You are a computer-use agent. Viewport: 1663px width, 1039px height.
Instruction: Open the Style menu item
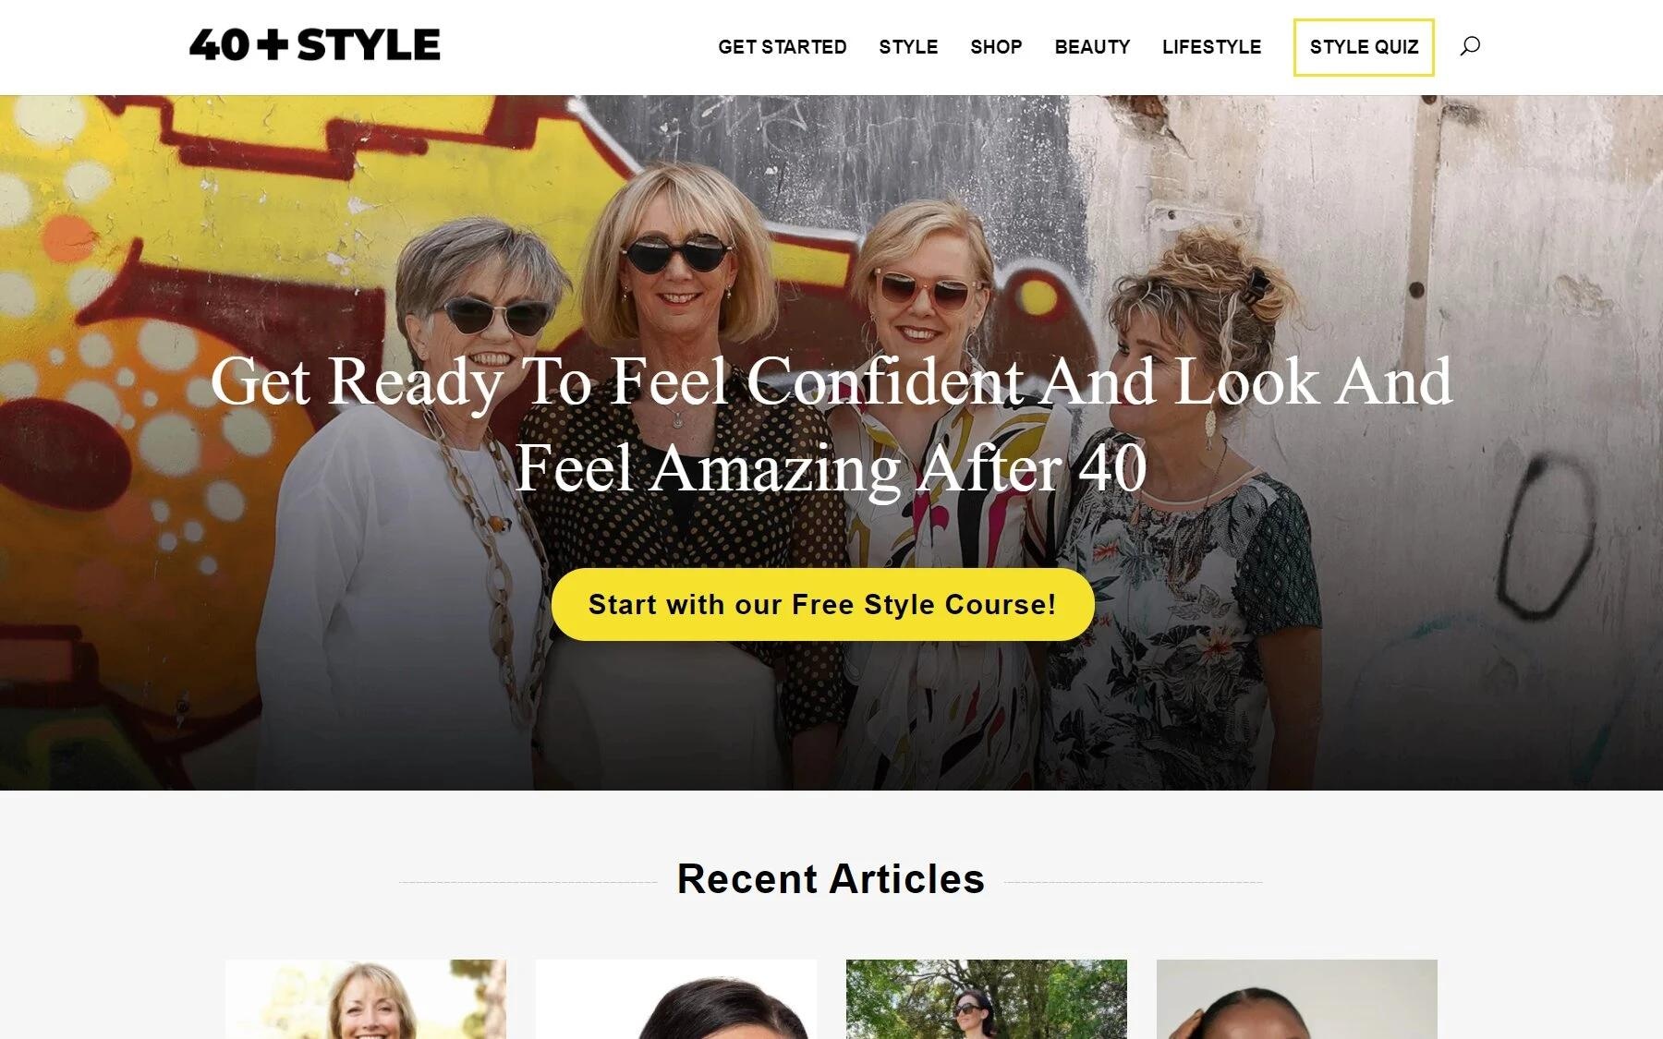pyautogui.click(x=908, y=47)
